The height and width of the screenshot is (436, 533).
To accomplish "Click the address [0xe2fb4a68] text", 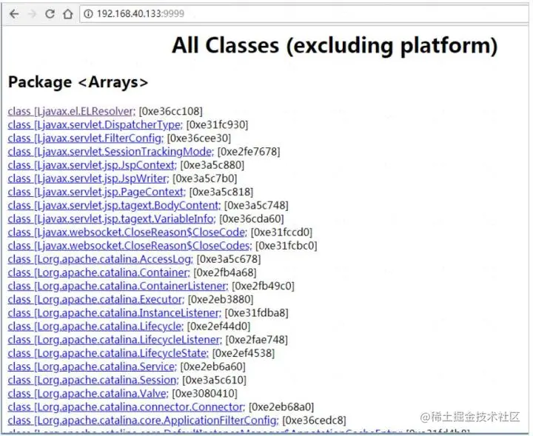I will tap(225, 272).
